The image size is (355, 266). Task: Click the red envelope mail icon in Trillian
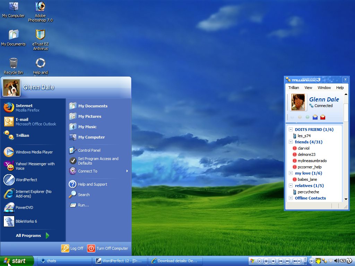pos(323,117)
